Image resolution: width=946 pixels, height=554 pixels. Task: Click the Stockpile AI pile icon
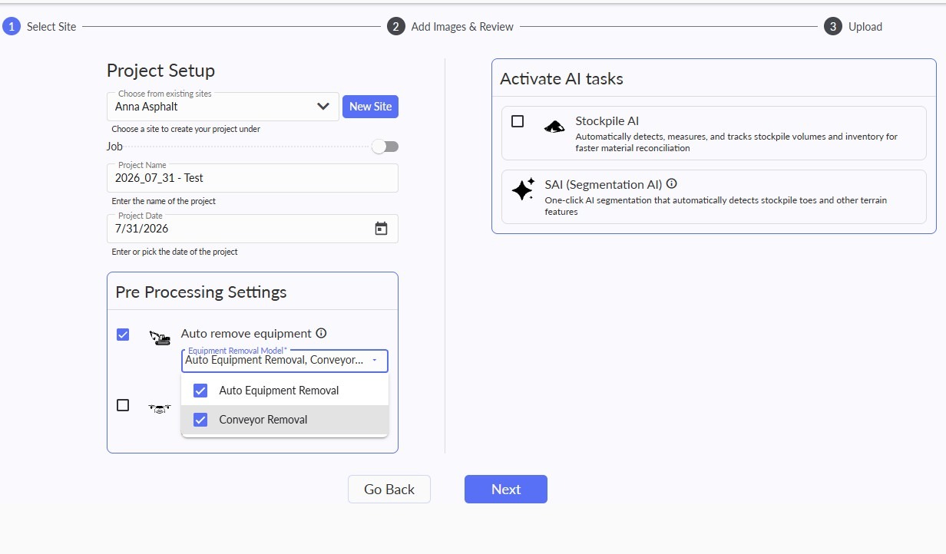click(x=554, y=127)
